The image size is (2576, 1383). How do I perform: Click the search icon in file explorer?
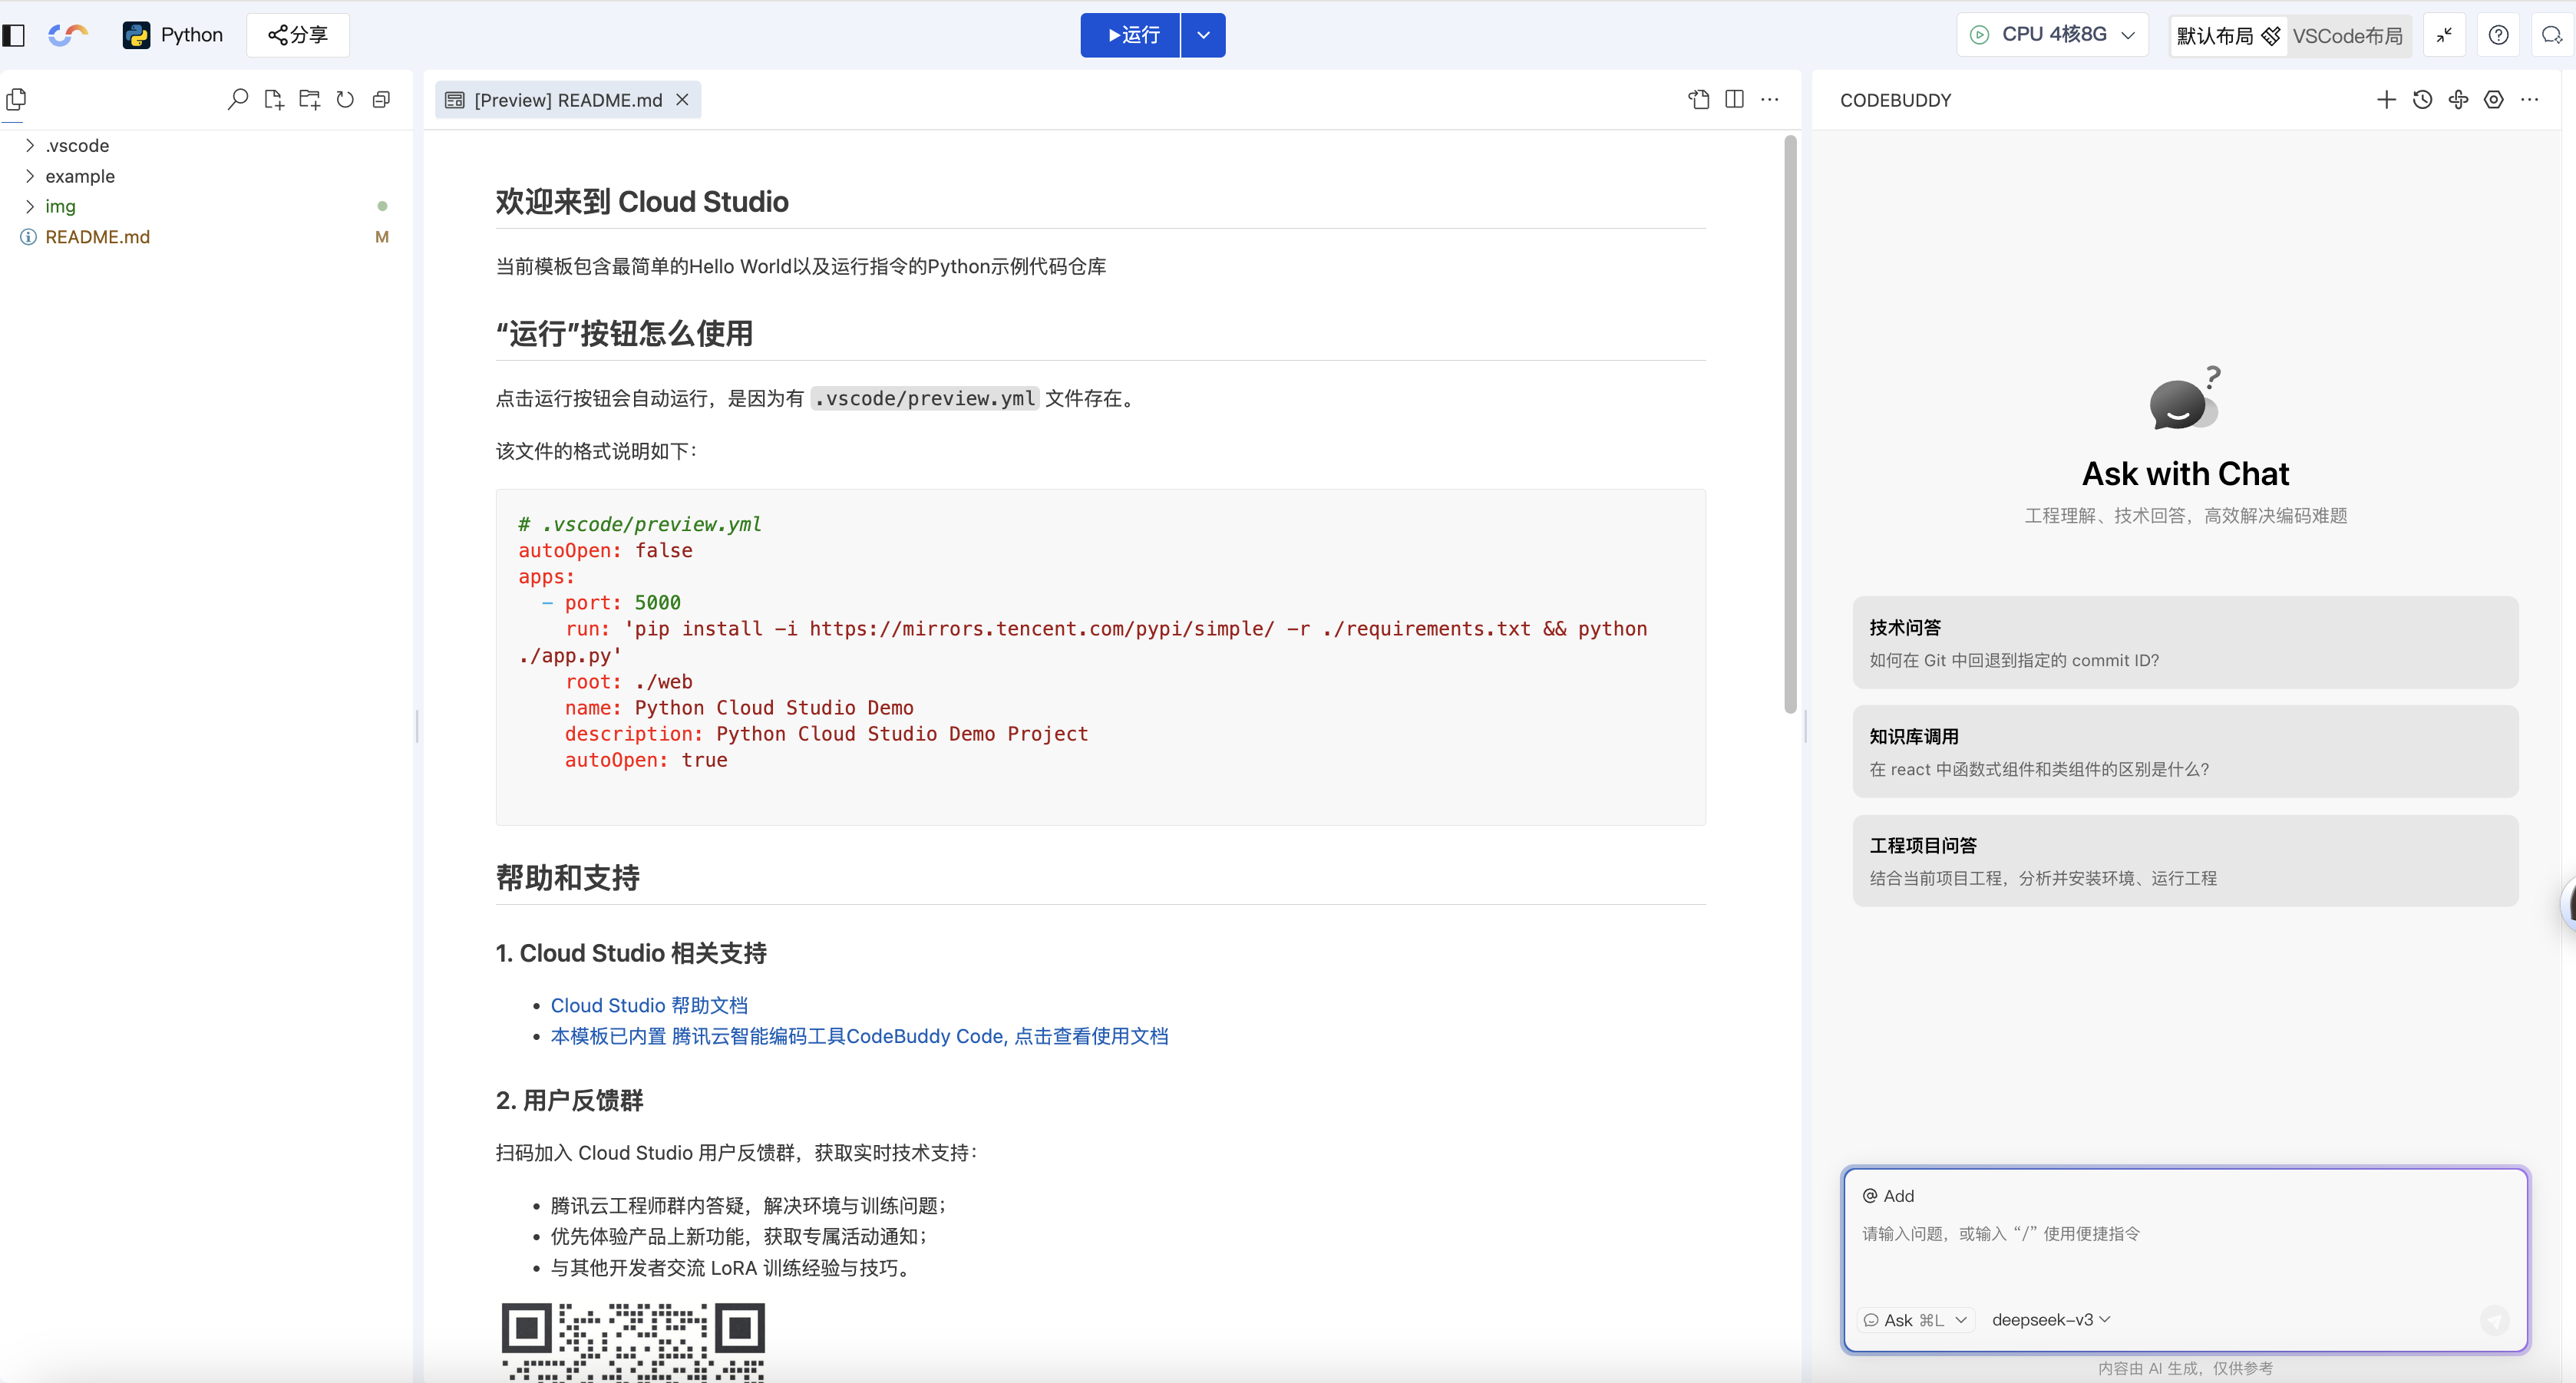point(237,99)
